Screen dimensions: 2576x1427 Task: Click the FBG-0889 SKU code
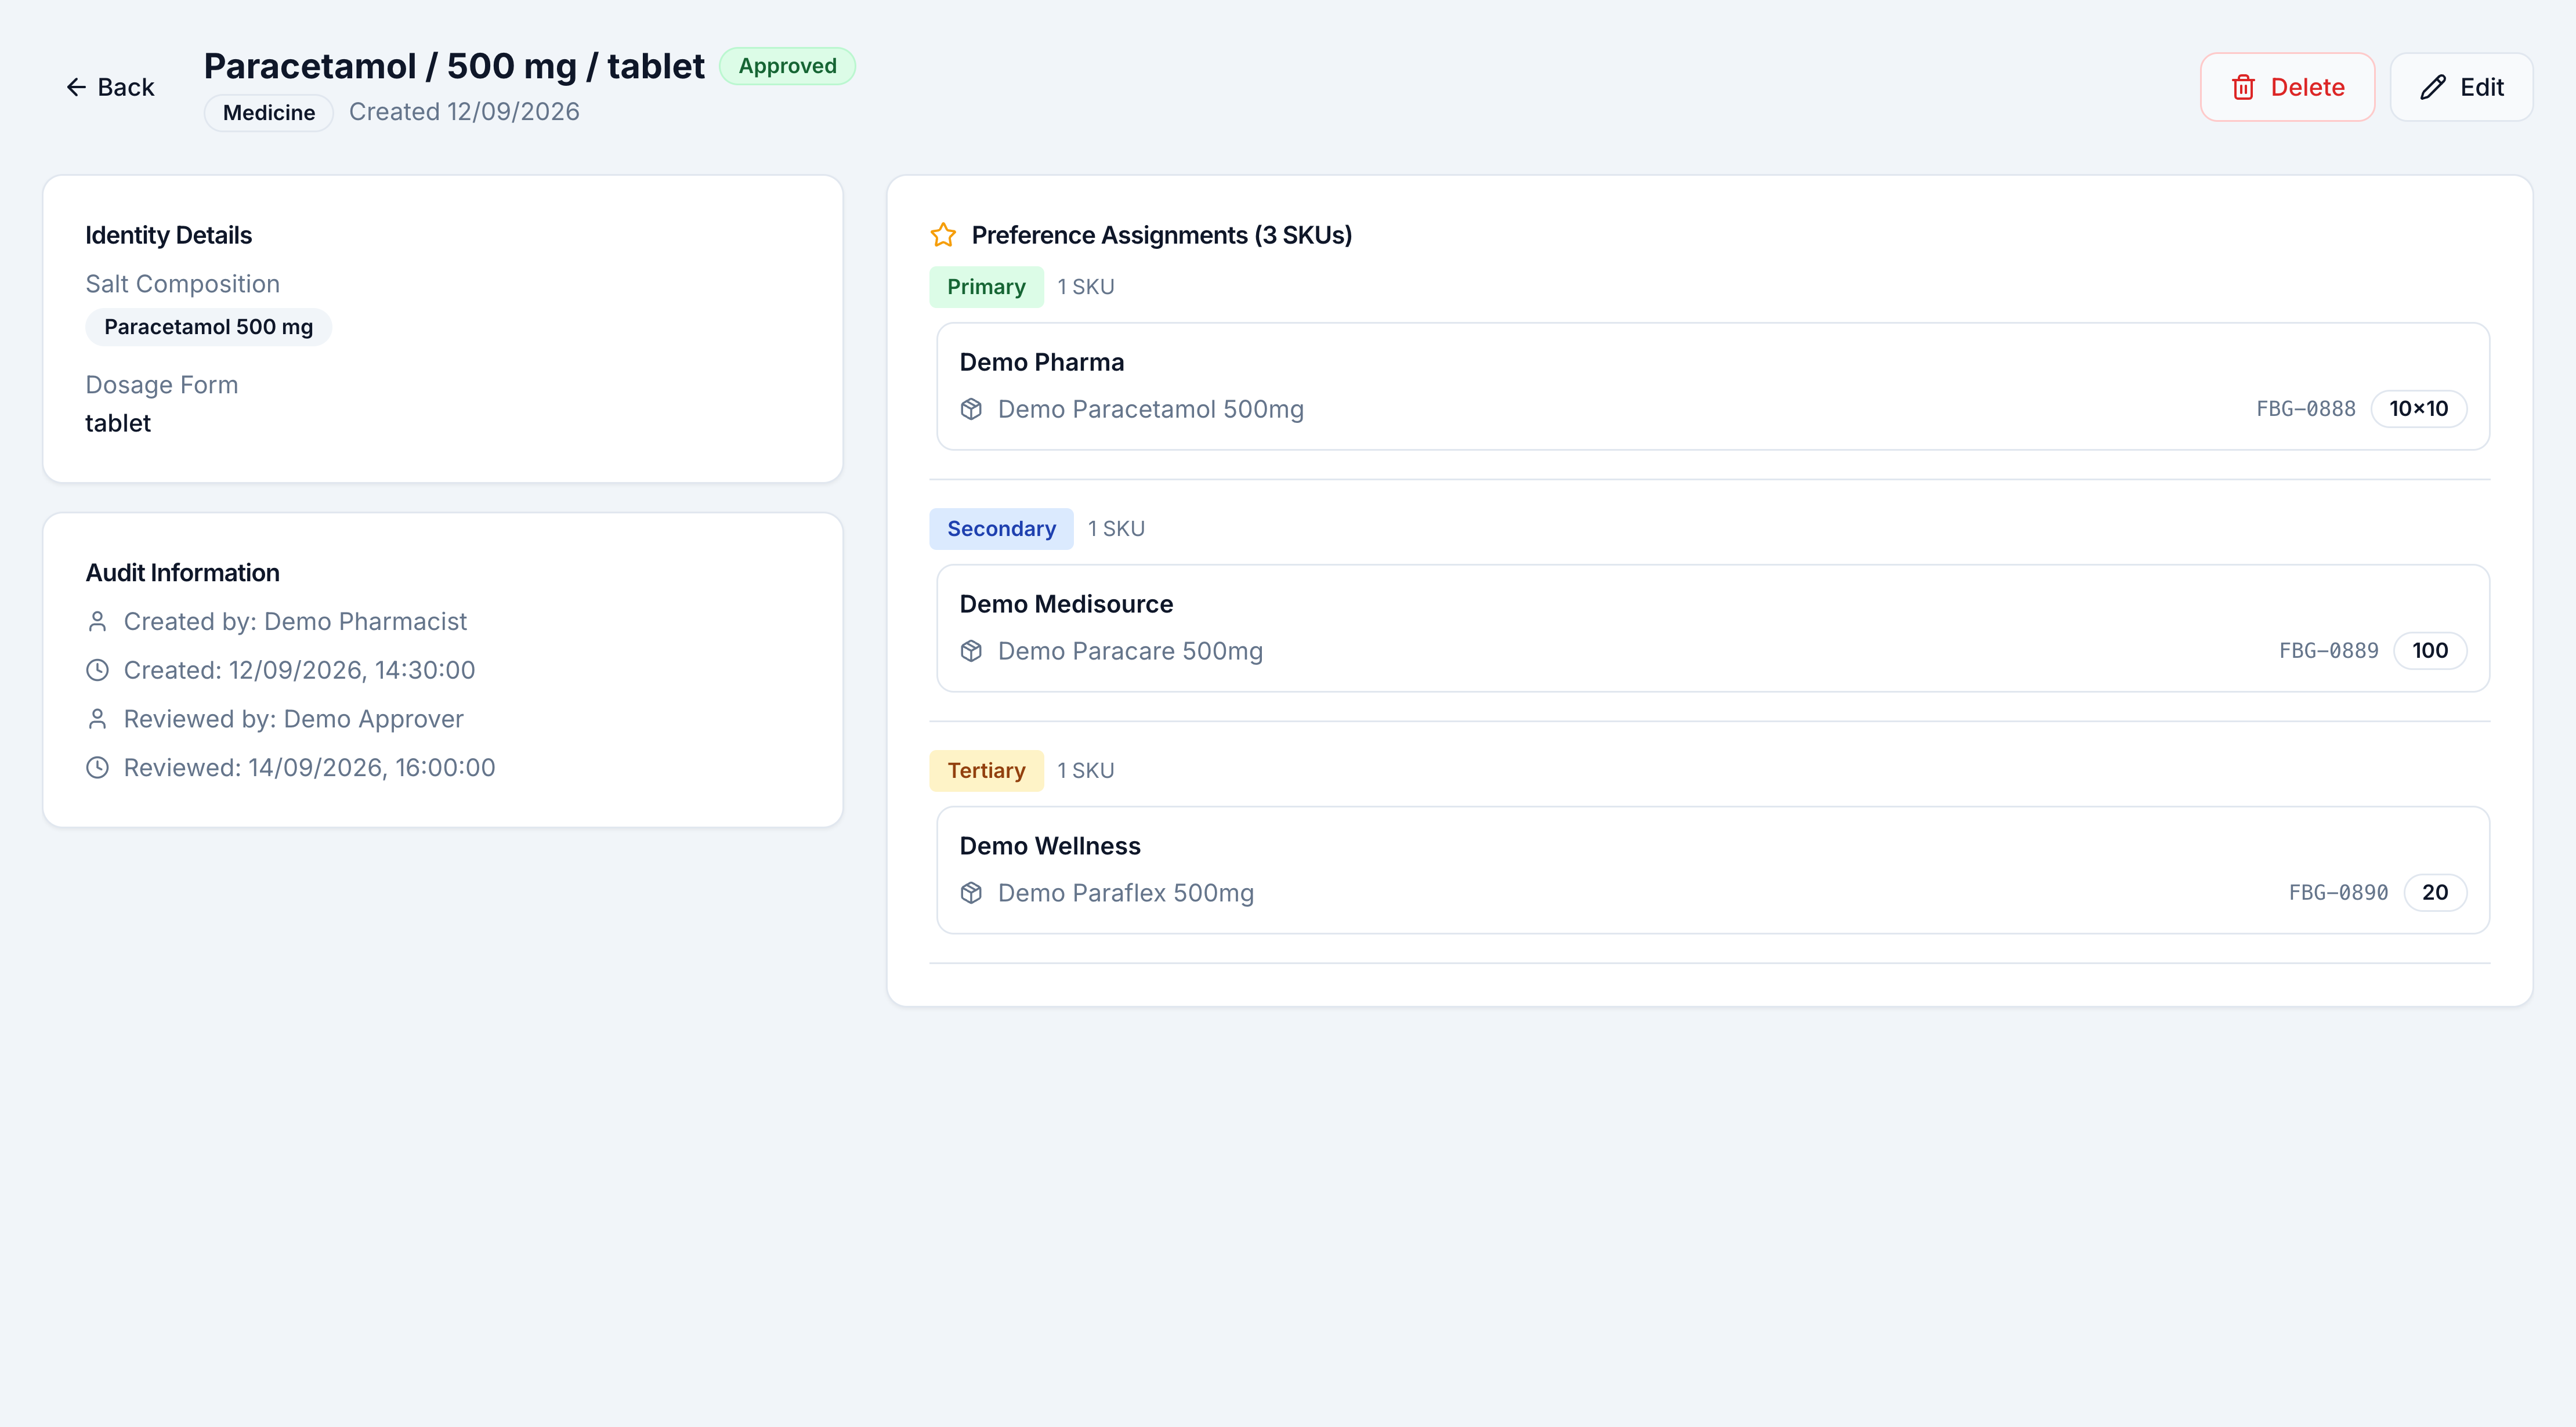pos(2329,651)
